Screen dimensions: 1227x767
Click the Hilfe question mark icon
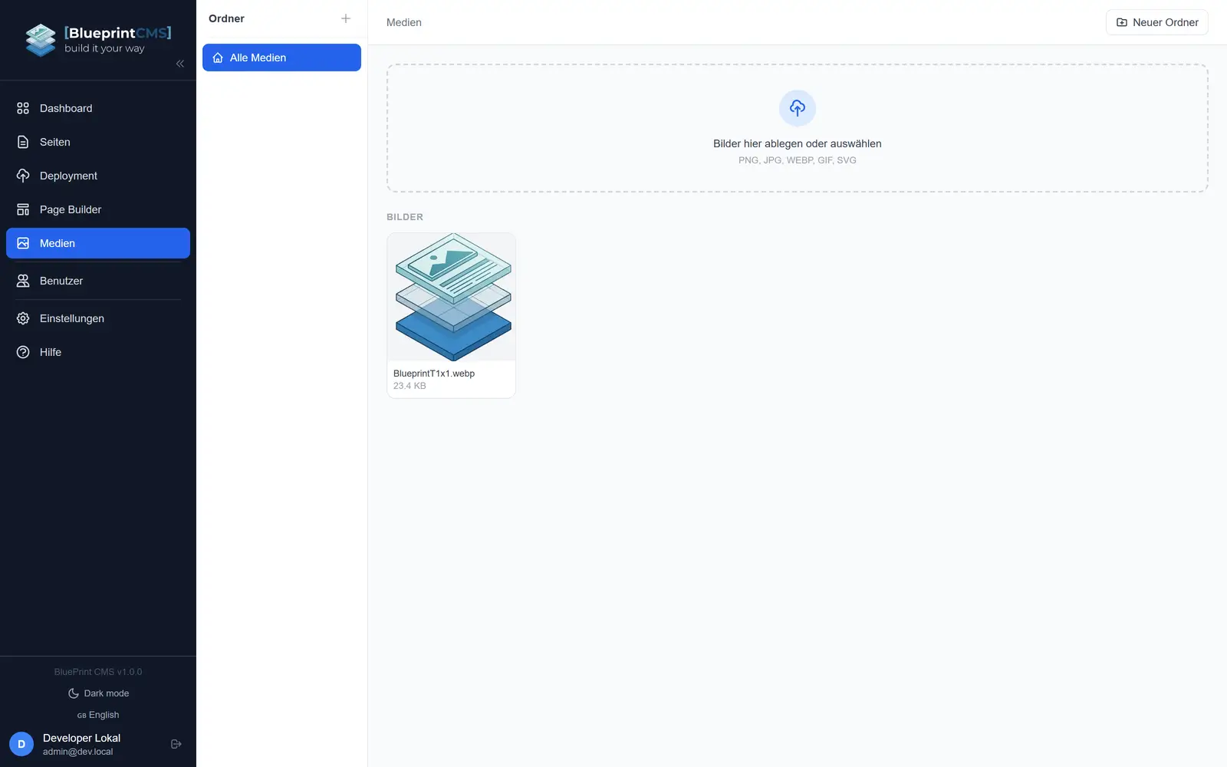click(x=23, y=352)
